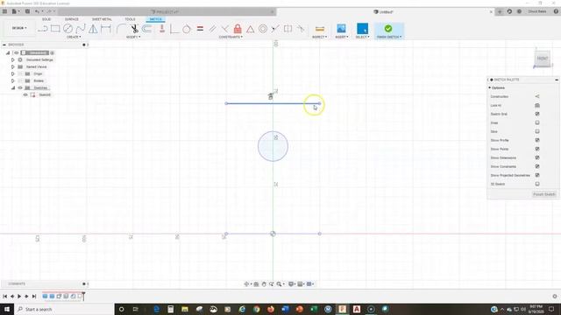
Task: Expand the Bodies tree node
Action: point(13,80)
